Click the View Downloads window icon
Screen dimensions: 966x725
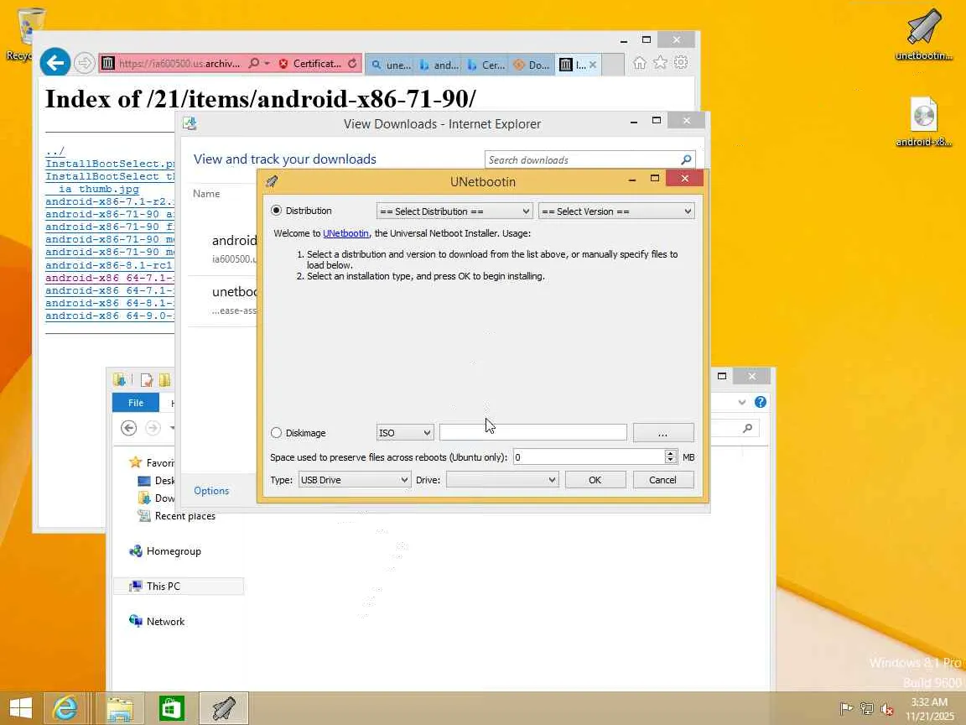(x=190, y=123)
